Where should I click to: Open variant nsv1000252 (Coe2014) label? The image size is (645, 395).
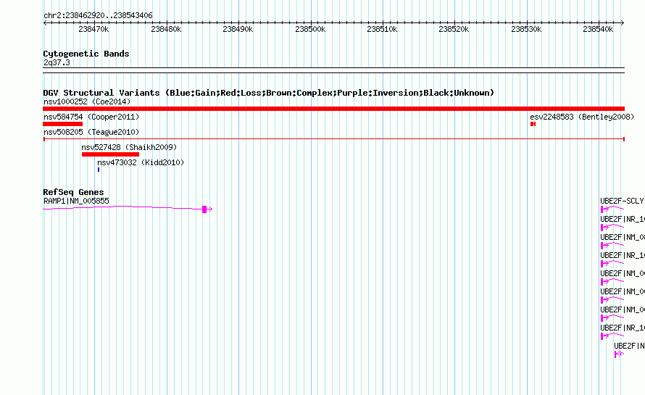point(87,101)
